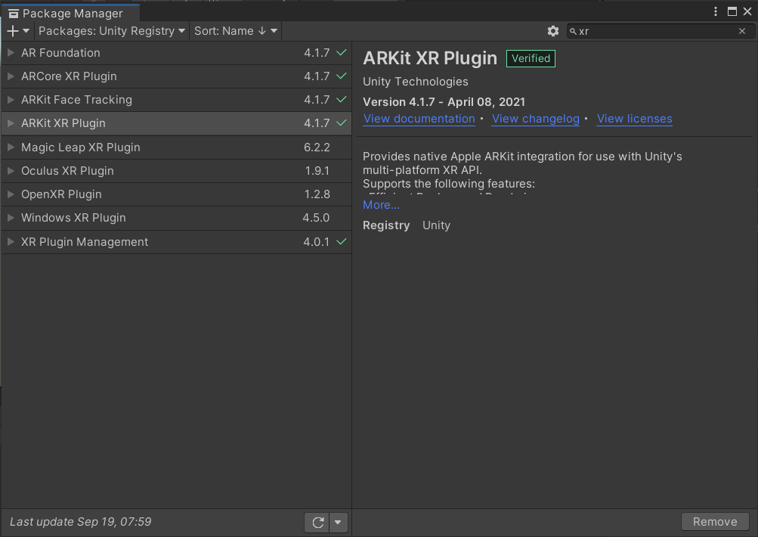Expand Oculus XR Plugin versions

point(11,171)
